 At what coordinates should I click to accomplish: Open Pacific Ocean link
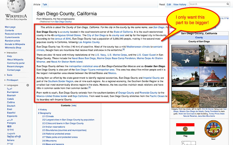click(157, 96)
